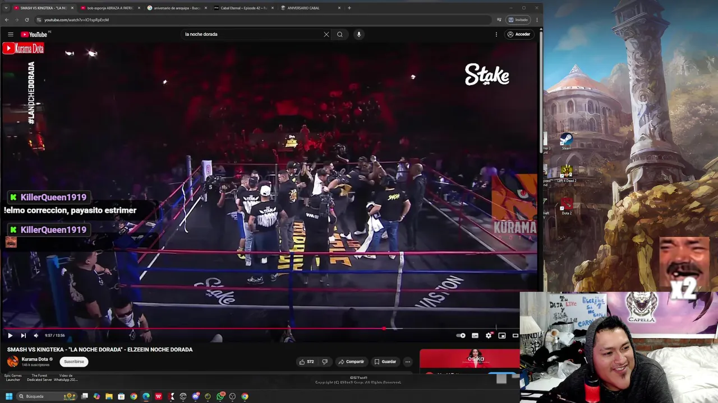Open Chrome three-dot menu
718x403 pixels.
point(537,20)
